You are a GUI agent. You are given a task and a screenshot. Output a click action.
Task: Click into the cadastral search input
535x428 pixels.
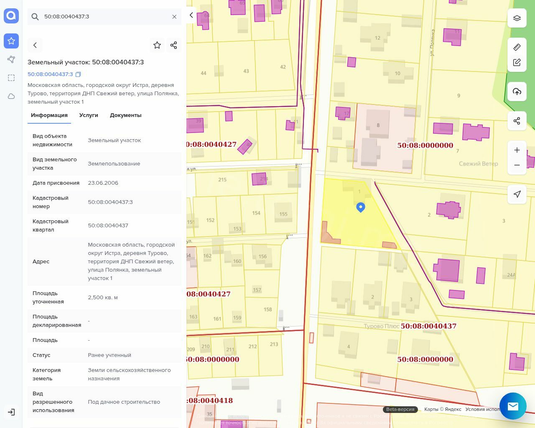tap(104, 17)
